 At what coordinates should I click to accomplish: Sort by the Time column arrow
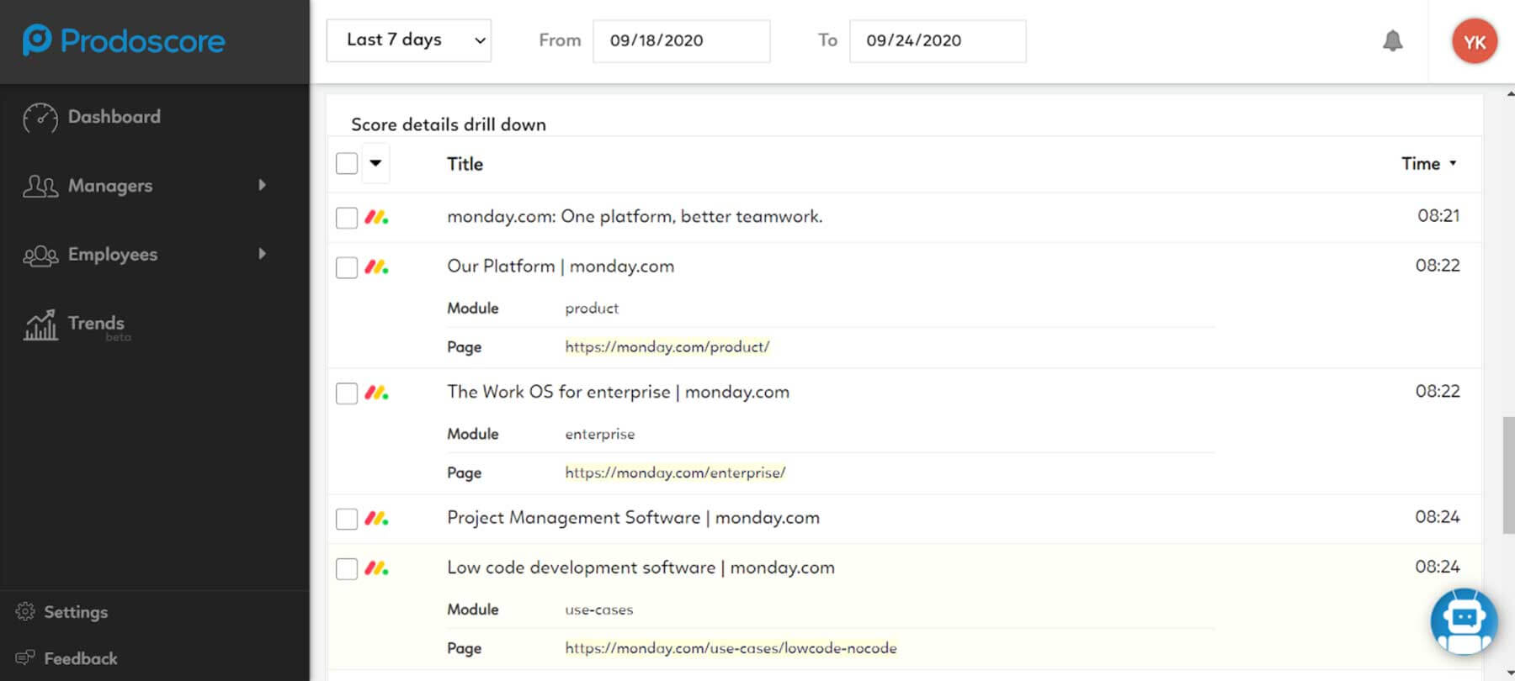coord(1453,163)
